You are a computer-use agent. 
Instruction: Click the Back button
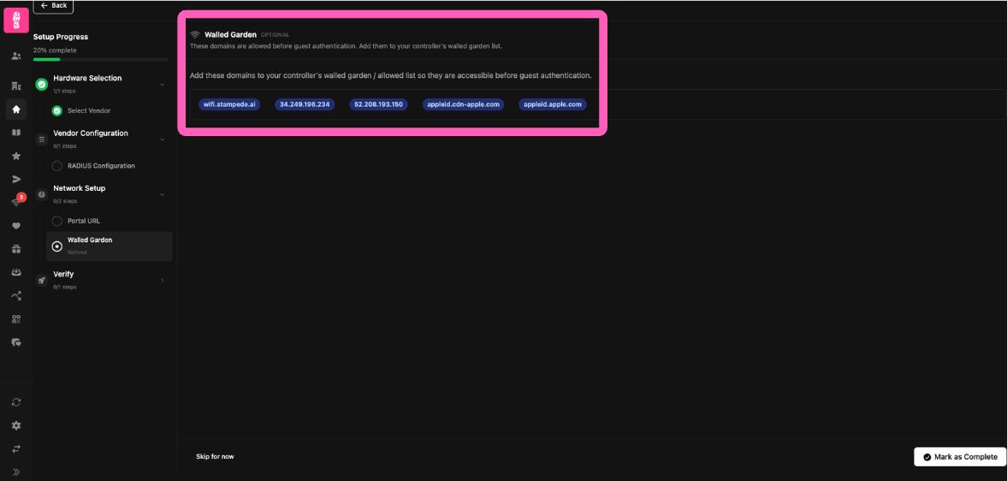53,5
